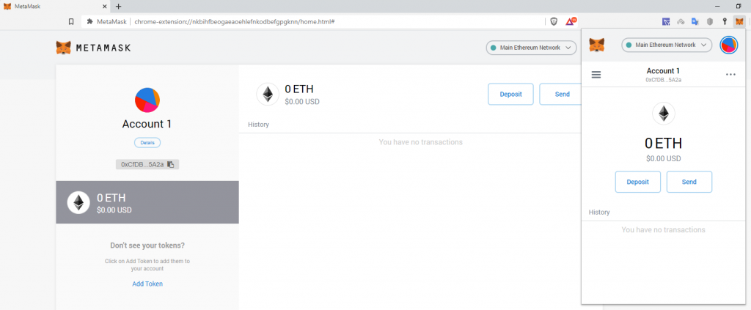Click Send button in popup

[689, 182]
